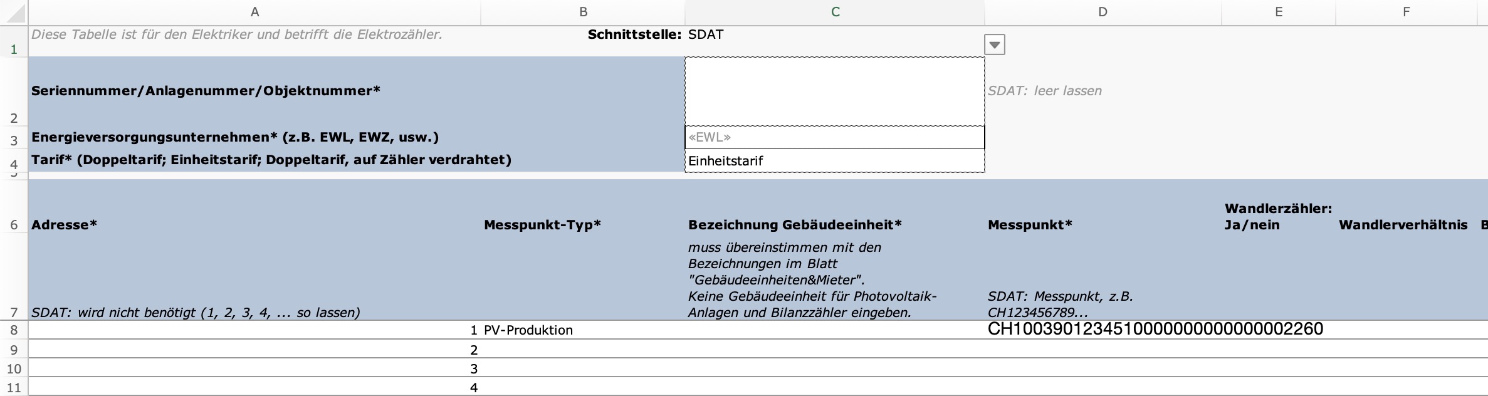
Task: Select column C header
Action: tap(835, 12)
